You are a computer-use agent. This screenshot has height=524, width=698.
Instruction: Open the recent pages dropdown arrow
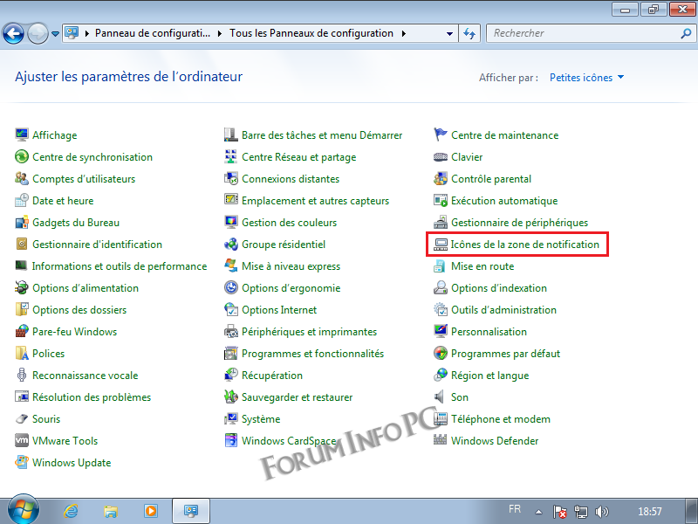tap(55, 33)
